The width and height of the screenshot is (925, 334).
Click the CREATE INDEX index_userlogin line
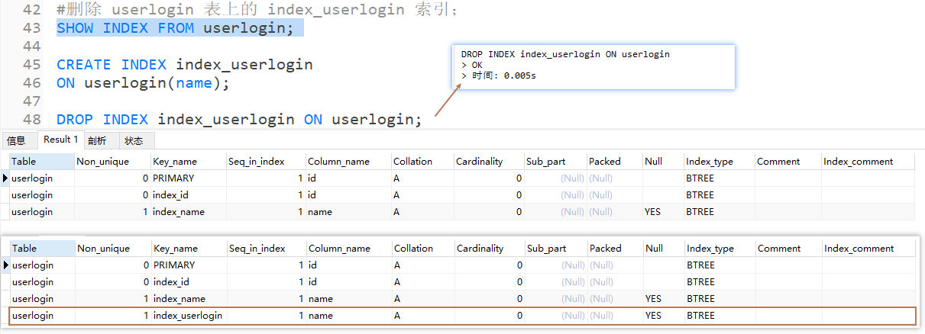pos(184,64)
